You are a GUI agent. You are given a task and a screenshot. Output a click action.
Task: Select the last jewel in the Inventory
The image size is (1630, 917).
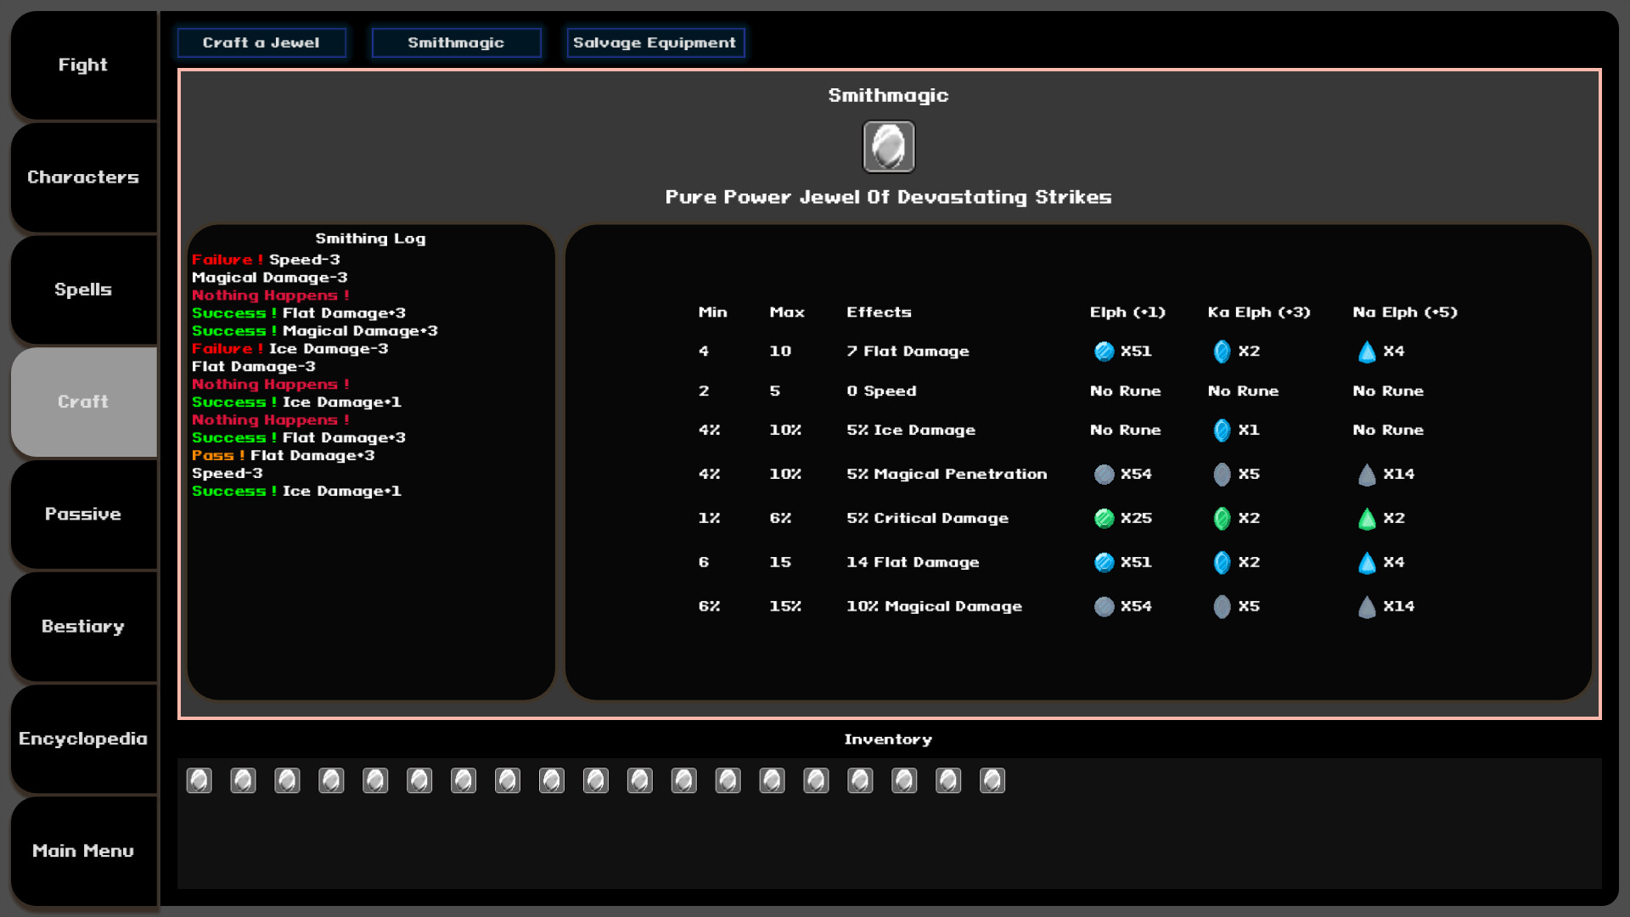point(992,780)
